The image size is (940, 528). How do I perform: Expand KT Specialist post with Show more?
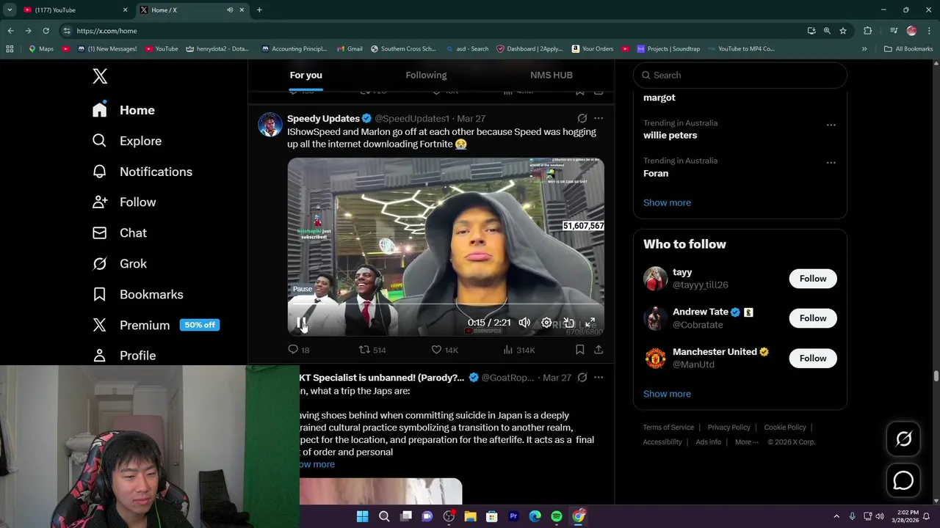(317, 464)
